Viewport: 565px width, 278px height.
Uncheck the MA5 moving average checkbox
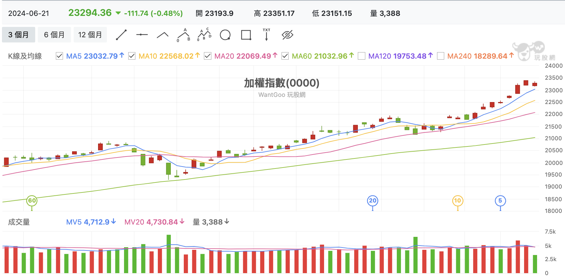59,56
